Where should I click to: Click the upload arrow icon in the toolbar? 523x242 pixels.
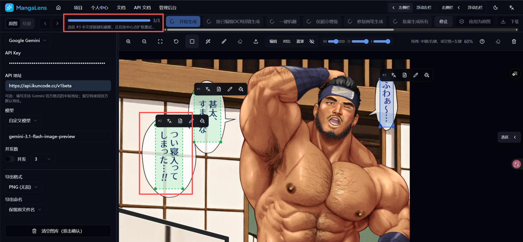pos(256,42)
